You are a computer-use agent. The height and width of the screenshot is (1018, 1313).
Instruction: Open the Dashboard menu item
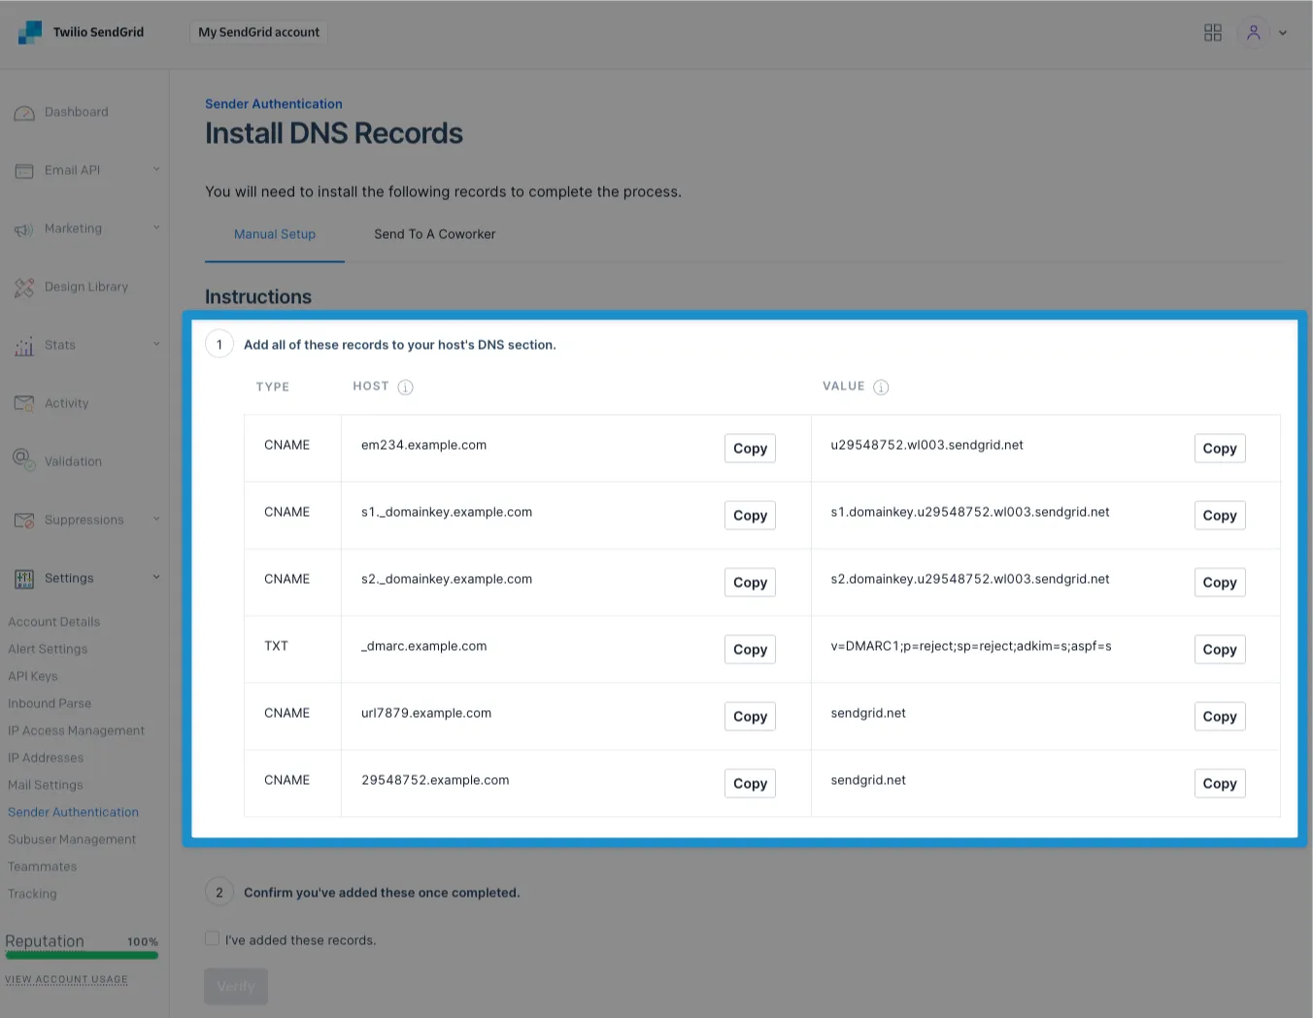(77, 113)
